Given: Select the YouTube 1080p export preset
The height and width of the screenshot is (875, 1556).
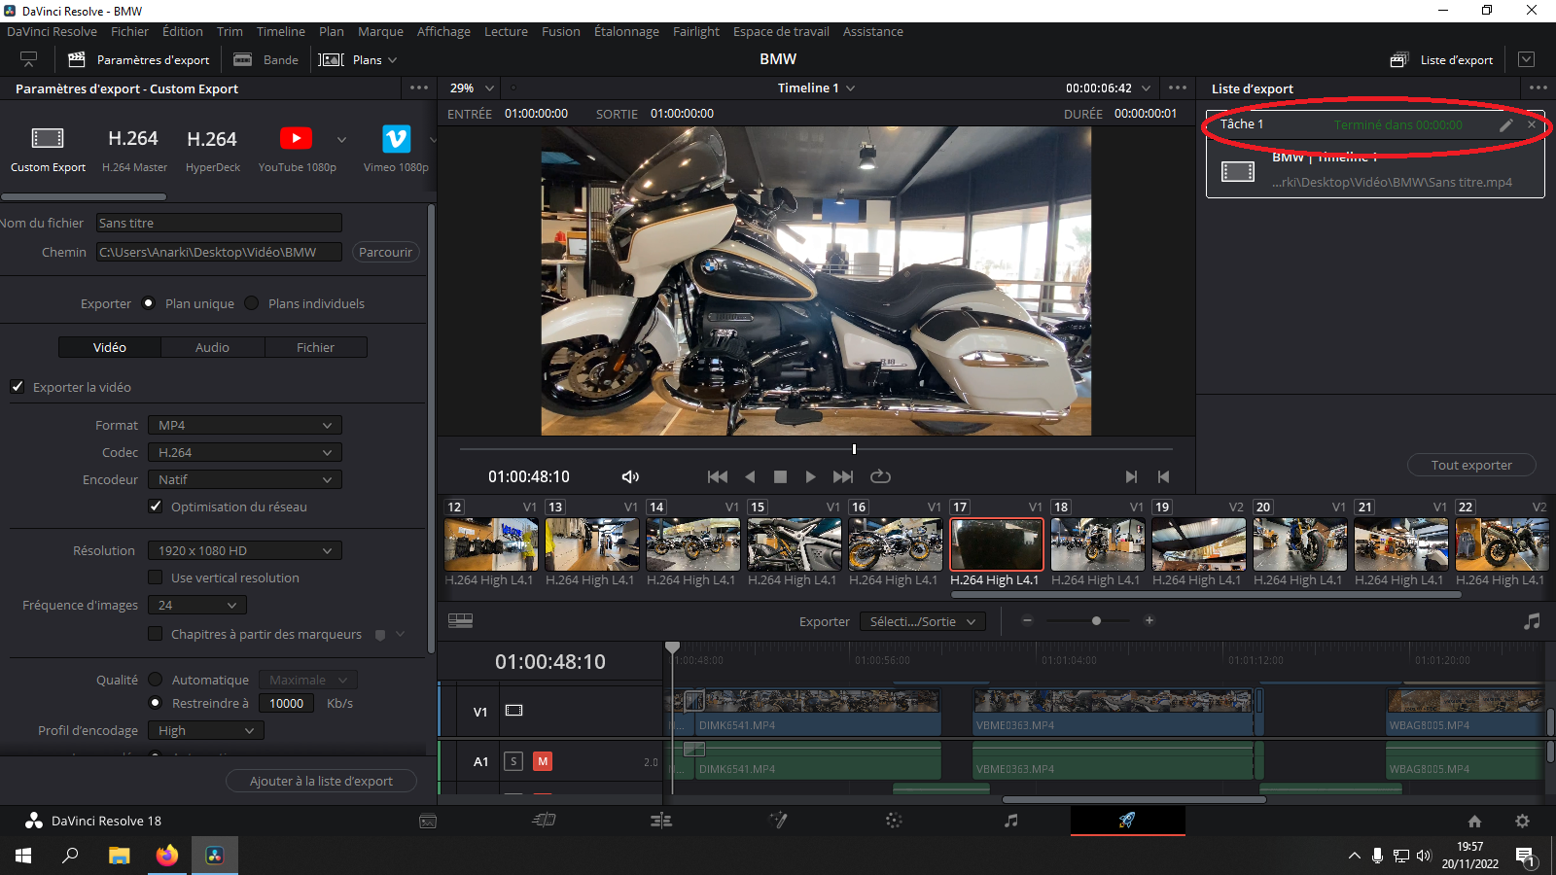Looking at the screenshot, I should pos(296,139).
